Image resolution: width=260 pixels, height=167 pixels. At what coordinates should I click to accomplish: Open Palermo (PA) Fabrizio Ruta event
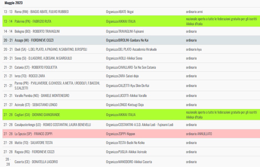(x=33, y=21)
